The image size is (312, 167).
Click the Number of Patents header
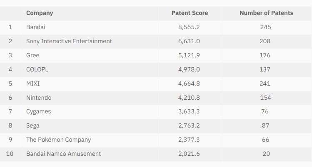266,13
